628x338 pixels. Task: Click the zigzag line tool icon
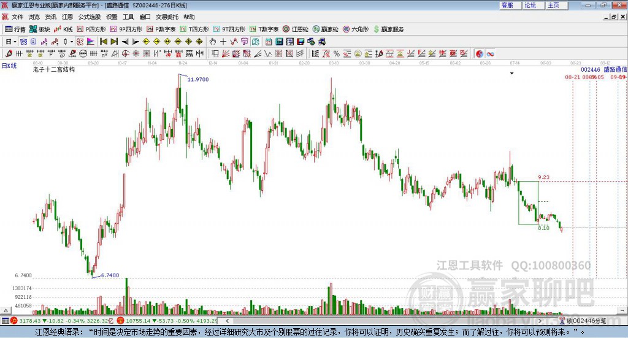[234, 42]
